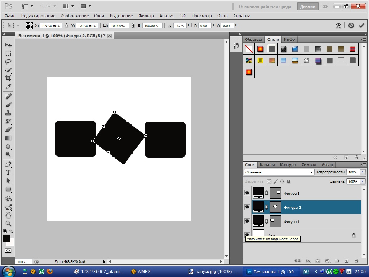Viewport: 369px width, 277px height.
Task: Open the Фильтр menu
Action: point(146,16)
